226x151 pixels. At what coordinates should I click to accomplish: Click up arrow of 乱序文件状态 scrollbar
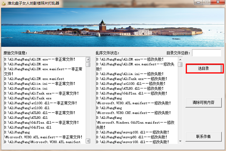(x=180, y=60)
